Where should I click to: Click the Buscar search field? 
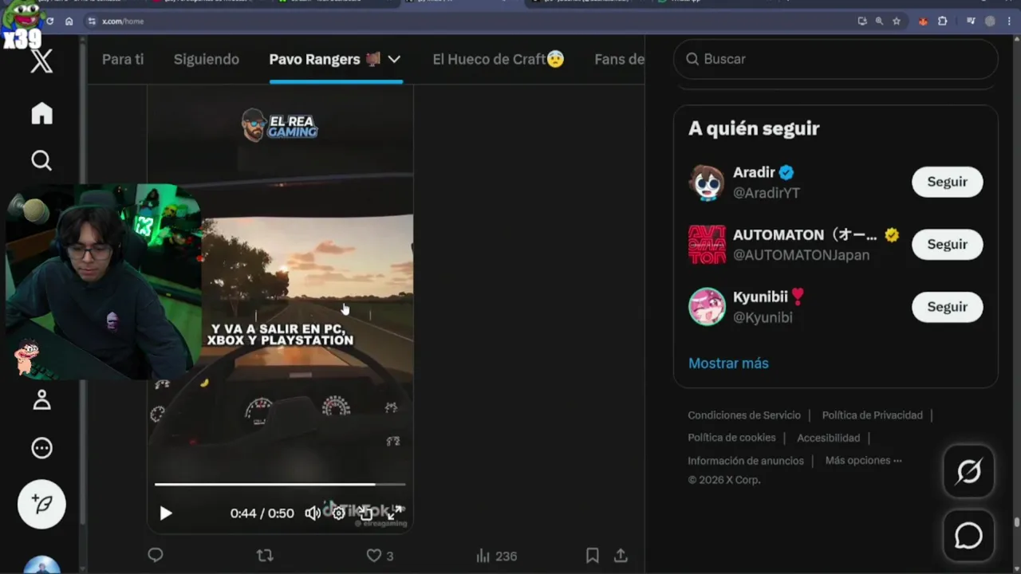pyautogui.click(x=835, y=59)
